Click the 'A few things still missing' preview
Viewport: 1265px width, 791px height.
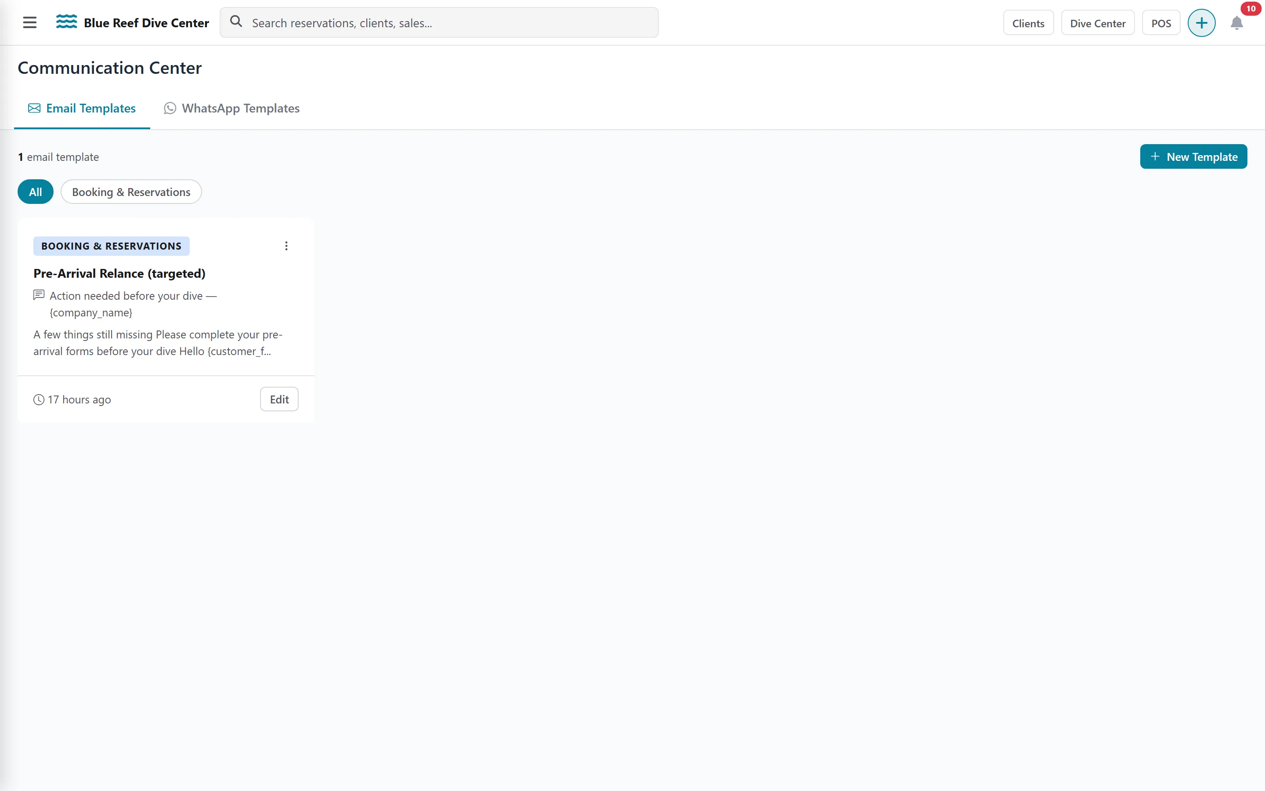click(158, 343)
